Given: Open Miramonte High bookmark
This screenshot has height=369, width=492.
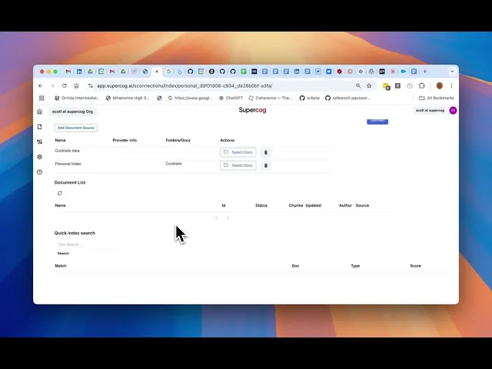Looking at the screenshot, I should tap(128, 98).
